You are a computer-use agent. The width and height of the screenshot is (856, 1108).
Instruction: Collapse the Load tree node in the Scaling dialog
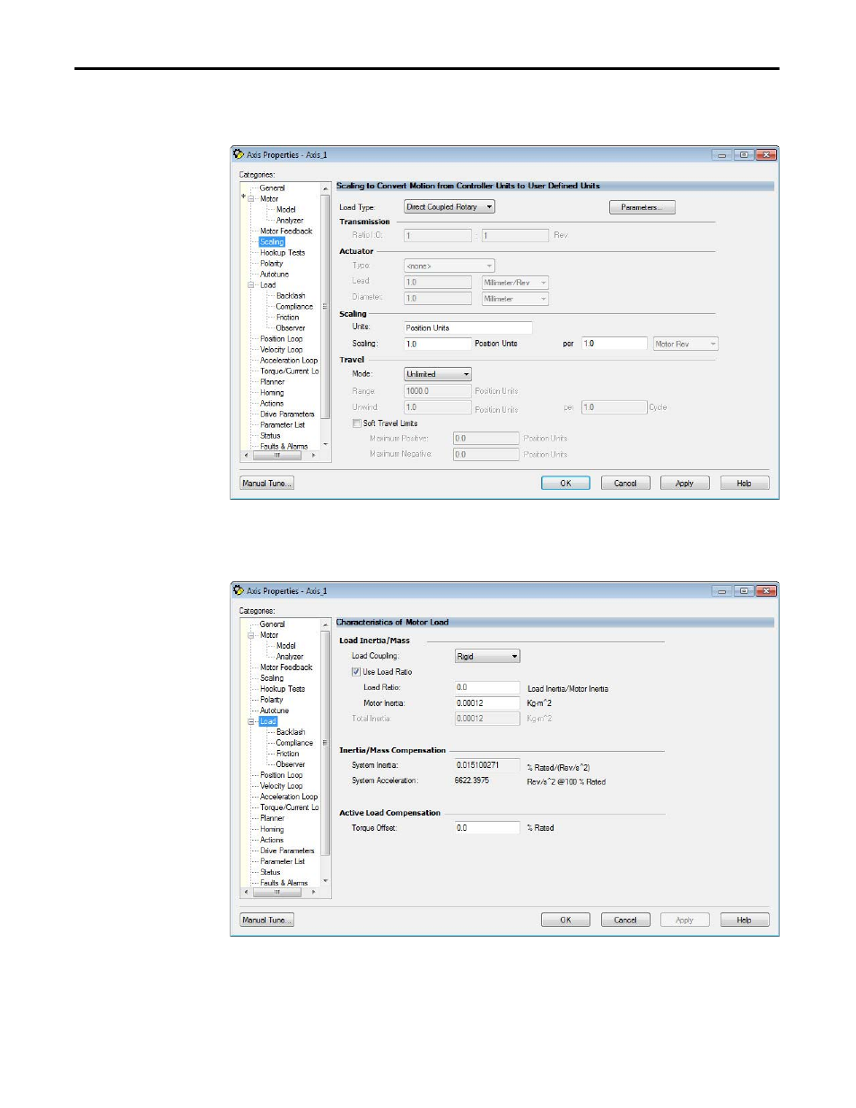252,285
